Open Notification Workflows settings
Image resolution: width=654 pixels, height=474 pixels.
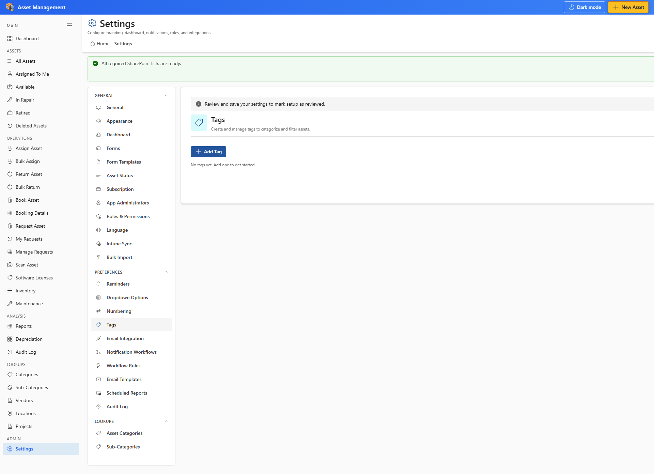pos(131,352)
